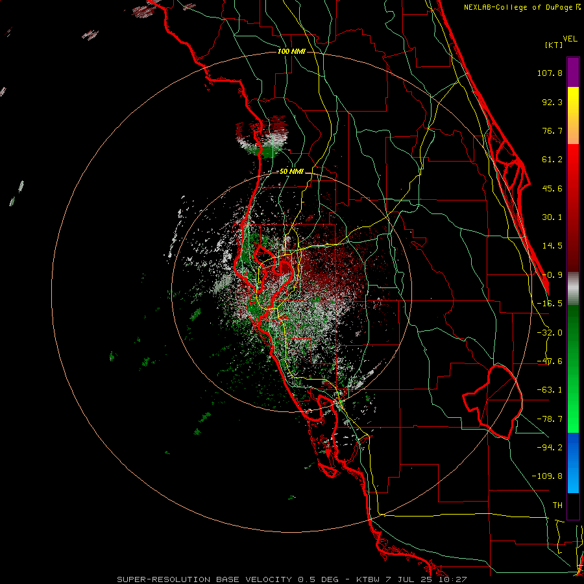Click the yellow segment of the color bar
This screenshot has width=584, height=584.
pyautogui.click(x=573, y=116)
